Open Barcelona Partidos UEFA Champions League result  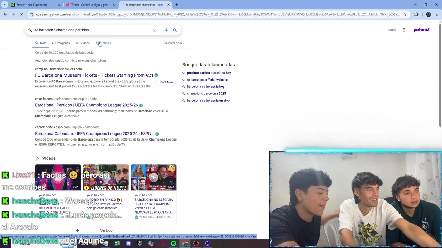[x=86, y=105]
